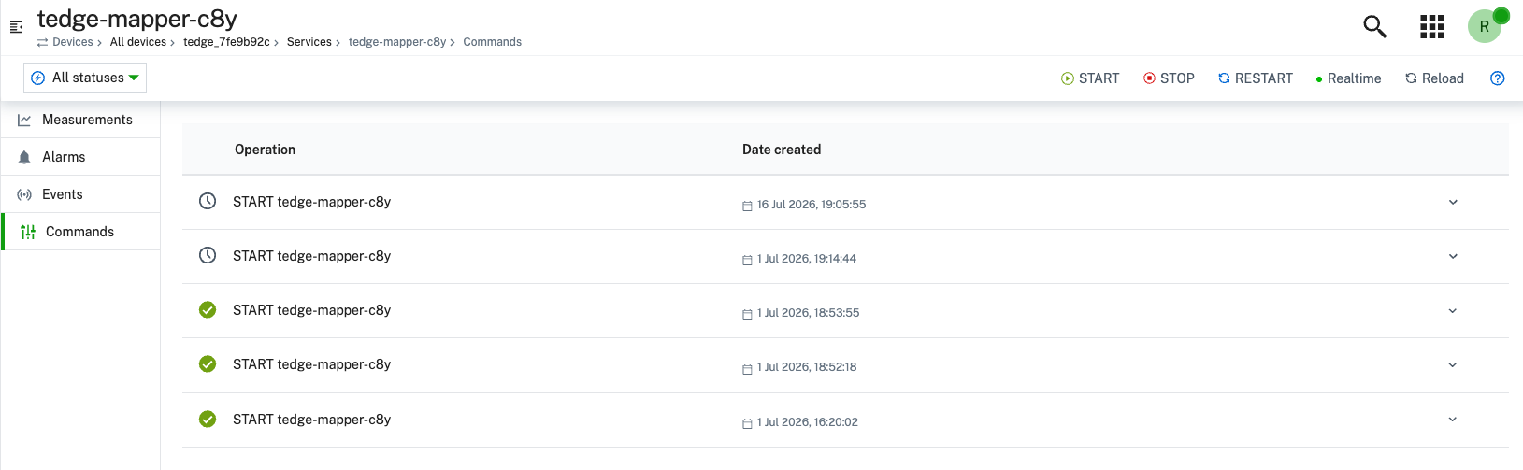Click the calendar icon next to 1 Jul 2026, 18:52:18
Image resolution: width=1523 pixels, height=470 pixels.
(747, 368)
